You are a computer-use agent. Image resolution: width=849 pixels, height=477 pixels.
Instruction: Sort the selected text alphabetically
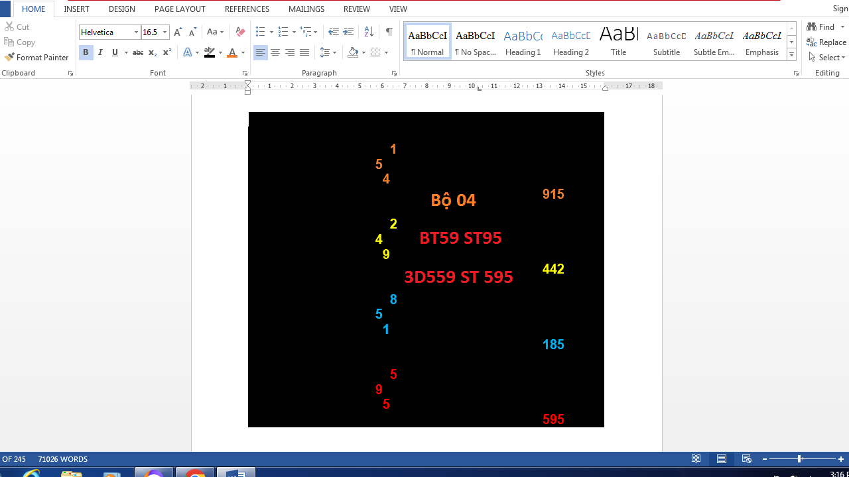click(369, 32)
